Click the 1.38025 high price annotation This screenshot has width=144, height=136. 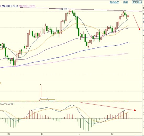point(63,9)
